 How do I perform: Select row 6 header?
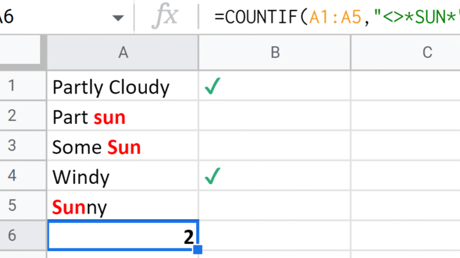[12, 236]
